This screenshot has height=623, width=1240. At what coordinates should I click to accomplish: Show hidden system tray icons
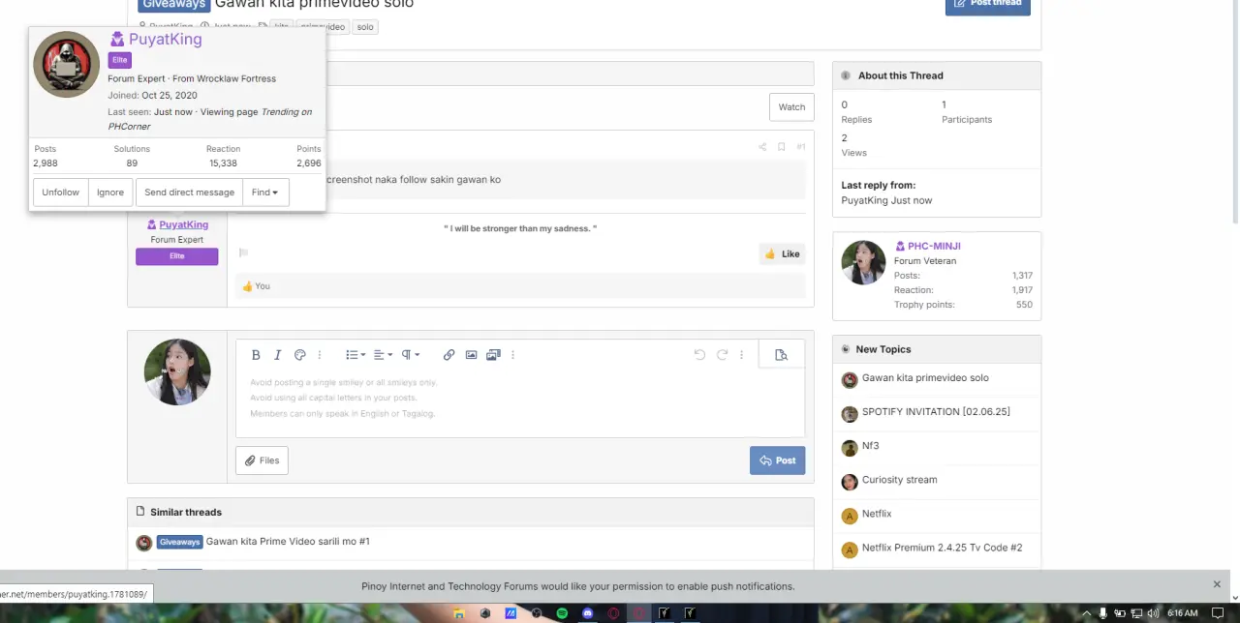point(1087,613)
